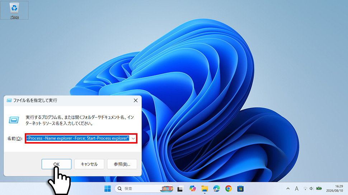Launch Copilot from the taskbar
The width and height of the screenshot is (348, 195).
(192, 189)
